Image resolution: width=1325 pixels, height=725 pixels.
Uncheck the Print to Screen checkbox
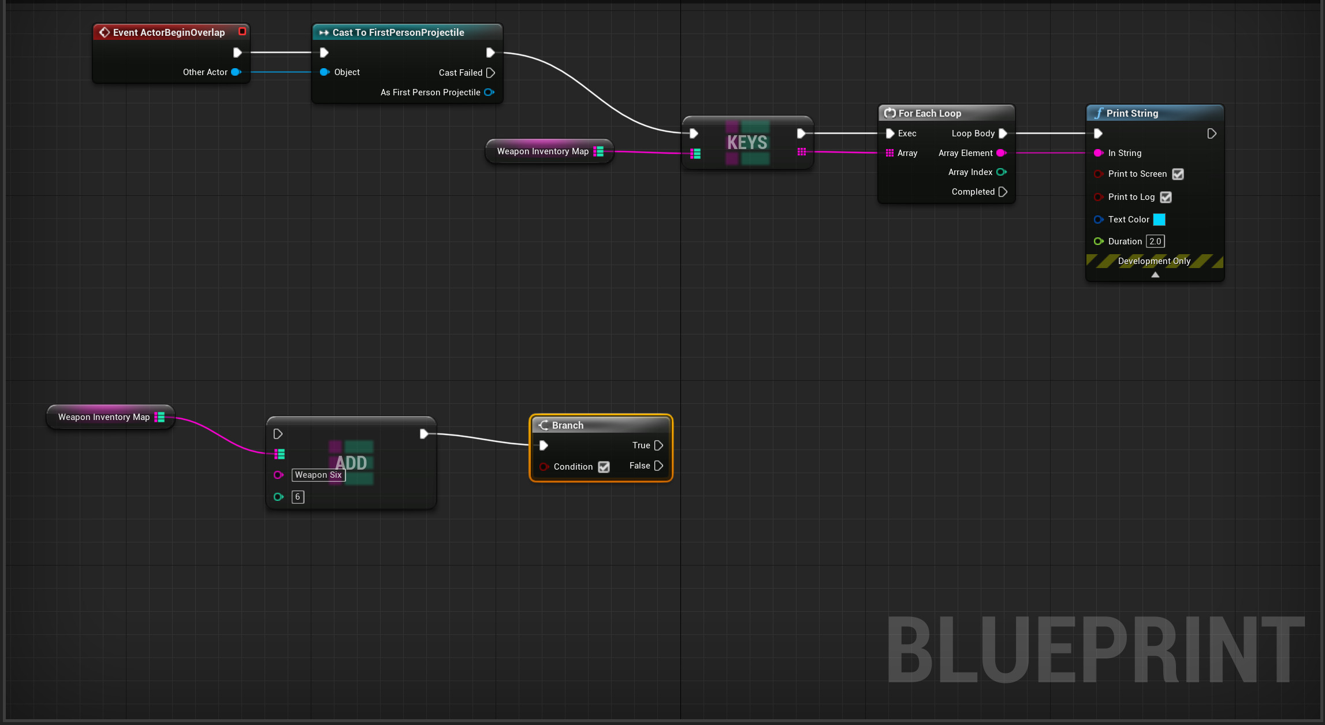pos(1178,174)
